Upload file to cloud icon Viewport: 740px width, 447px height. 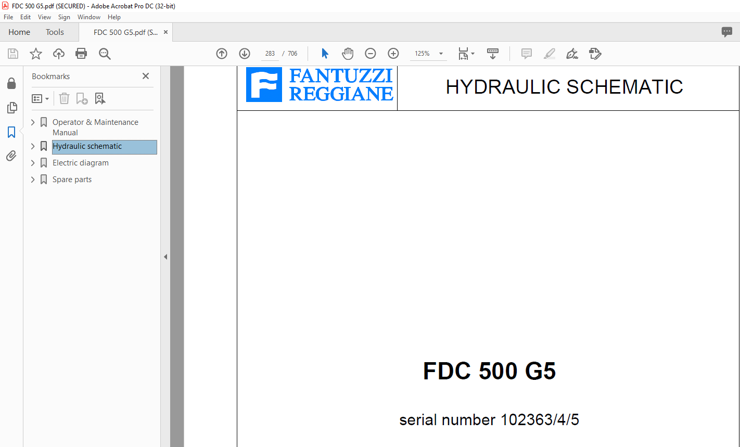point(59,54)
